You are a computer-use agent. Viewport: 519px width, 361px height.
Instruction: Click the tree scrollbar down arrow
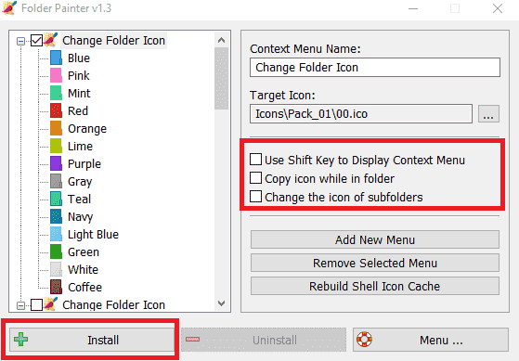[222, 303]
